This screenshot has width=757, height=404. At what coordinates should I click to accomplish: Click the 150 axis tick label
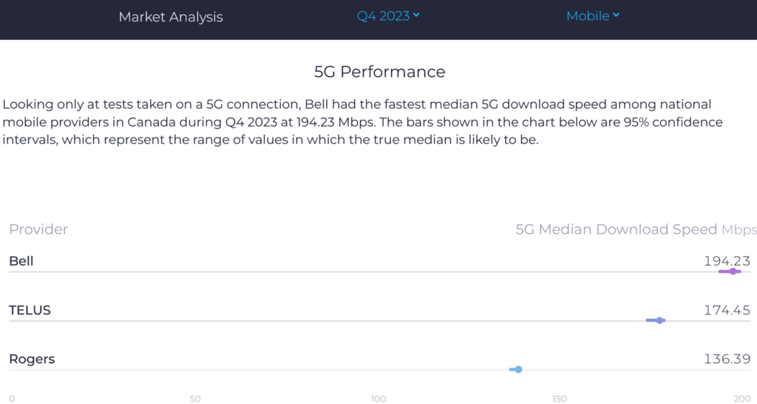(x=560, y=399)
